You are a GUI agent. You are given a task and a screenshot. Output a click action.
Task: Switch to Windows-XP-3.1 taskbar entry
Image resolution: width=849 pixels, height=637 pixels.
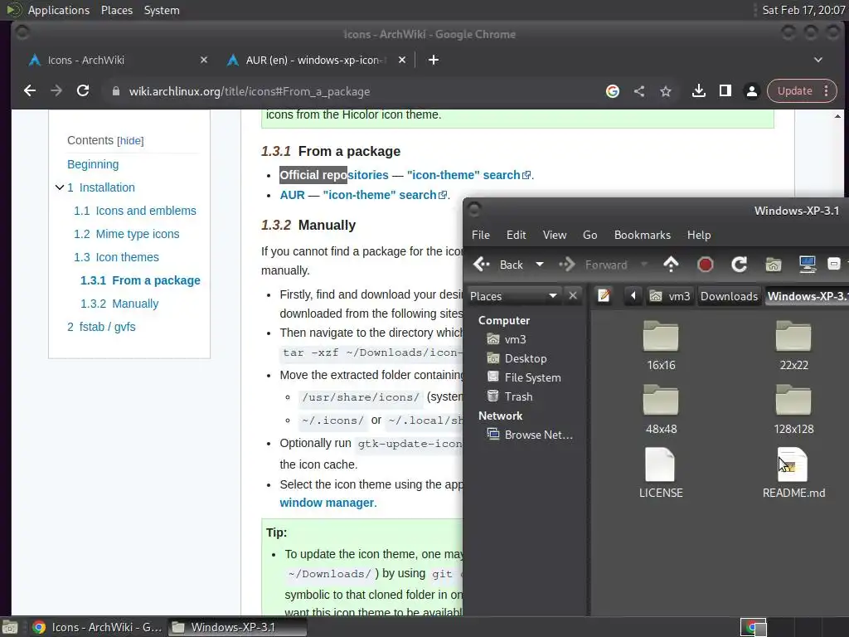tap(237, 627)
